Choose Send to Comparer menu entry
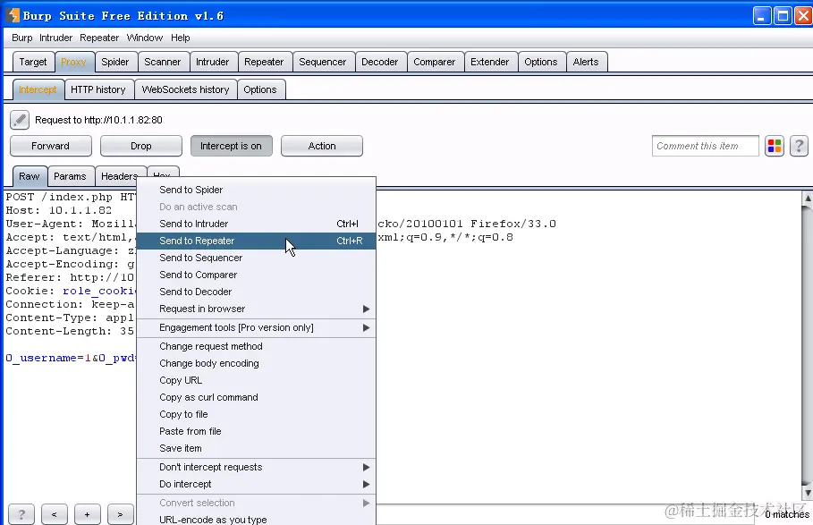This screenshot has width=813, height=525. pos(256,275)
